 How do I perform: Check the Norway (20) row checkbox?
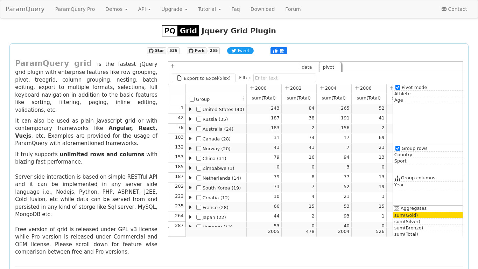(x=199, y=149)
